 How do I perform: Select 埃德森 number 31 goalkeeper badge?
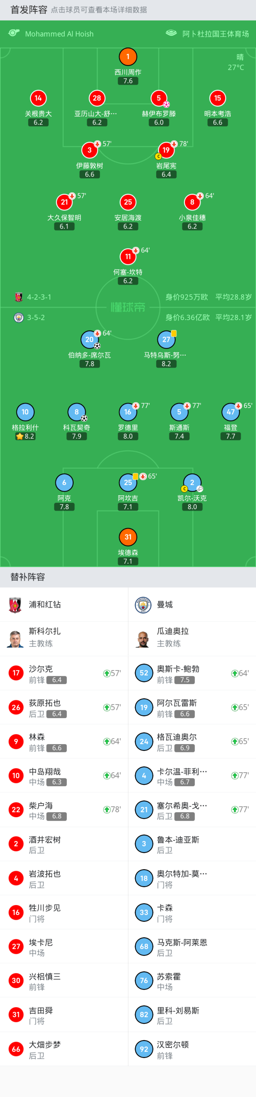point(128,537)
